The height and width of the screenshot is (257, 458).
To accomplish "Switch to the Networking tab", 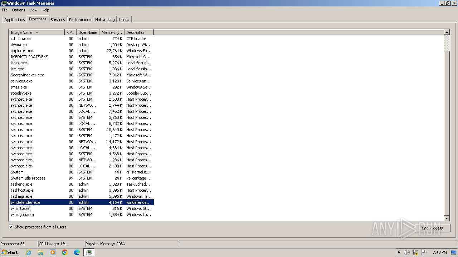I will click(105, 20).
